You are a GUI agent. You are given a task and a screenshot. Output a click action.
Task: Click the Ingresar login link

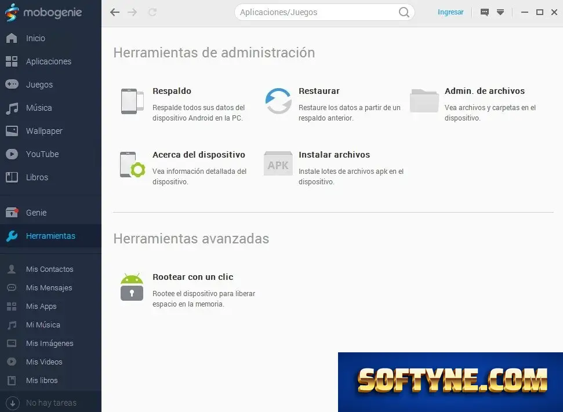point(451,12)
